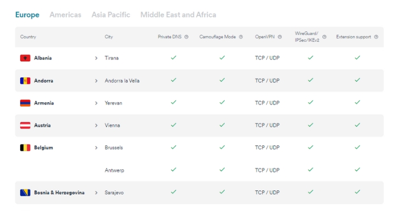Image resolution: width=401 pixels, height=211 pixels.
Task: Click the Andorra flag icon
Action: [25, 81]
